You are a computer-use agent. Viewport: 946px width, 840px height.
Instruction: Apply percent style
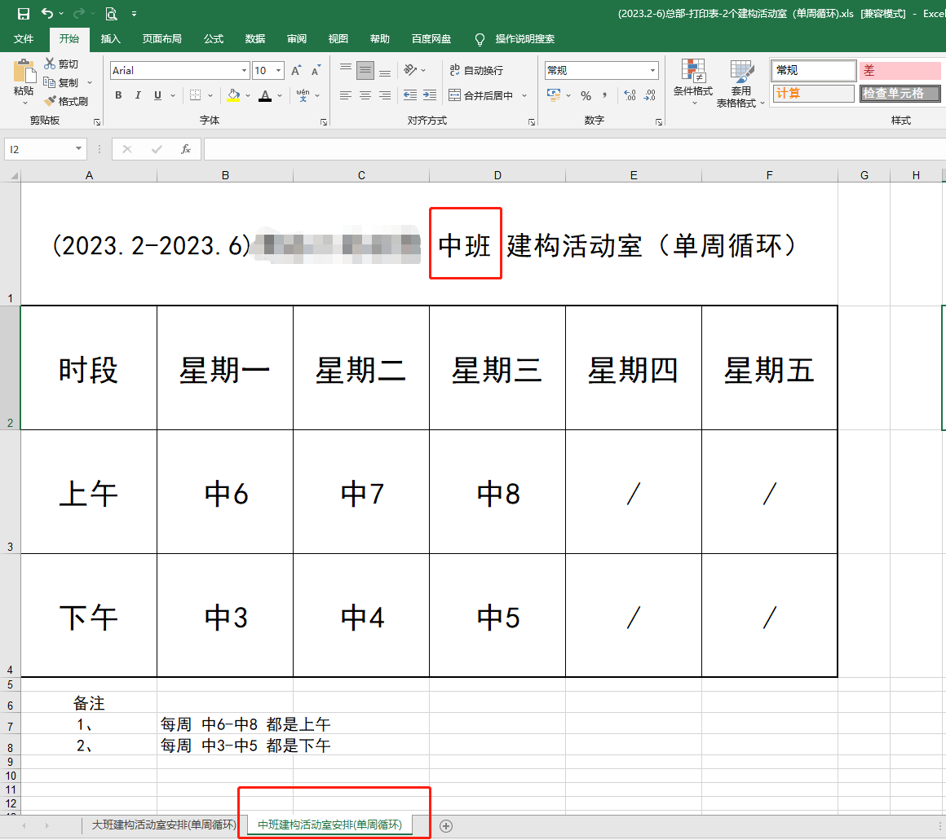point(586,95)
